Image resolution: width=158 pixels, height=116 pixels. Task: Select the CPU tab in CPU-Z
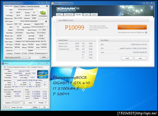5,67
